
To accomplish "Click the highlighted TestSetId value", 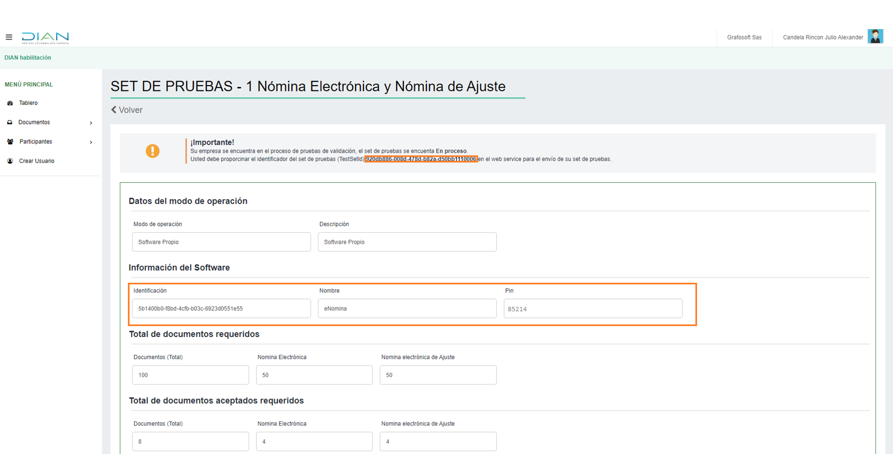I will tap(421, 159).
